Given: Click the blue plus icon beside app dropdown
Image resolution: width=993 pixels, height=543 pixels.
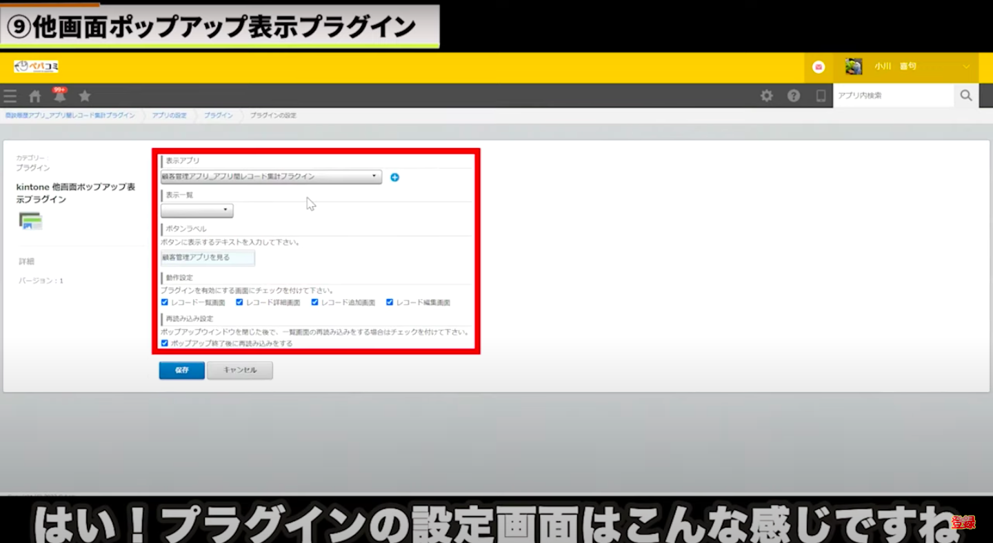Looking at the screenshot, I should pos(394,177).
